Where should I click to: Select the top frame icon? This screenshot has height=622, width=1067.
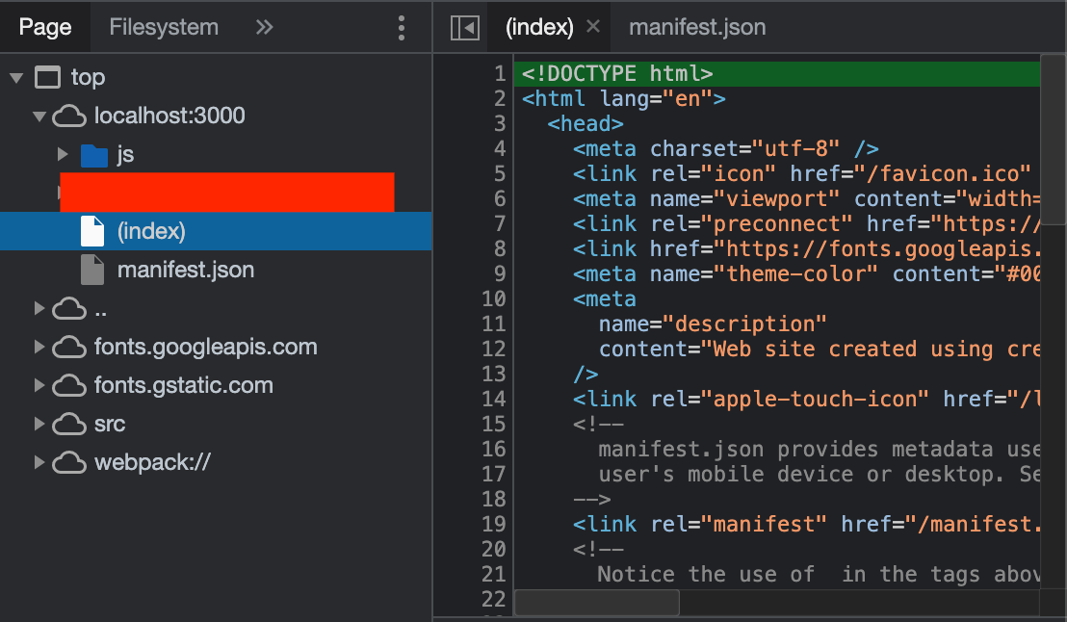pyautogui.click(x=47, y=77)
